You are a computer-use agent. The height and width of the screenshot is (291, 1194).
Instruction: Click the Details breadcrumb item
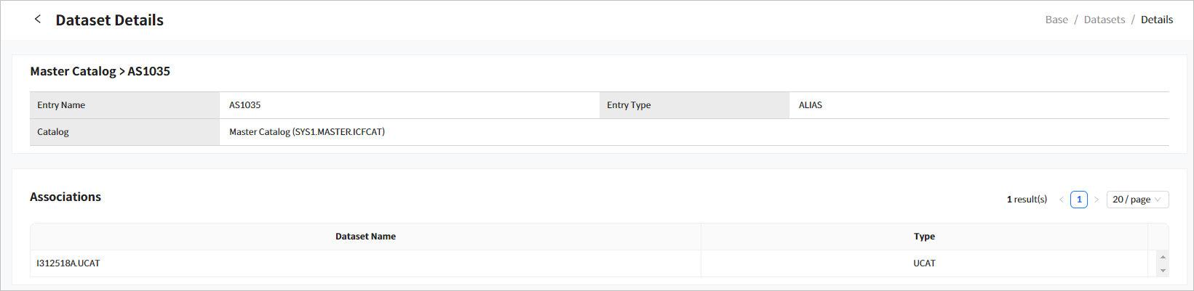coord(1156,20)
